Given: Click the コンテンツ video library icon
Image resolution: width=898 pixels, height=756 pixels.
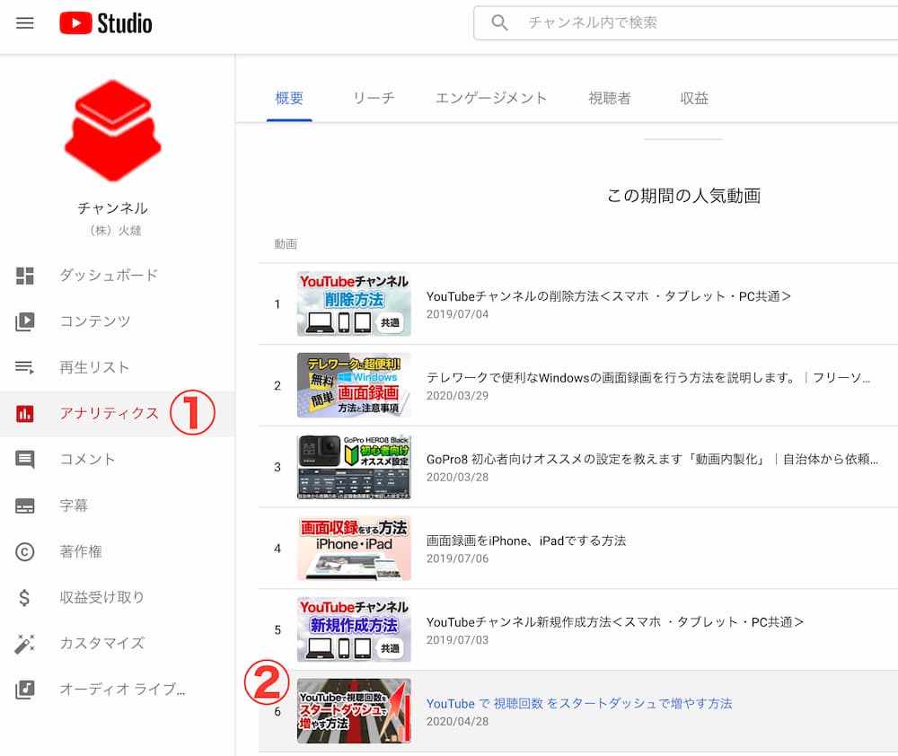Looking at the screenshot, I should pos(24,321).
